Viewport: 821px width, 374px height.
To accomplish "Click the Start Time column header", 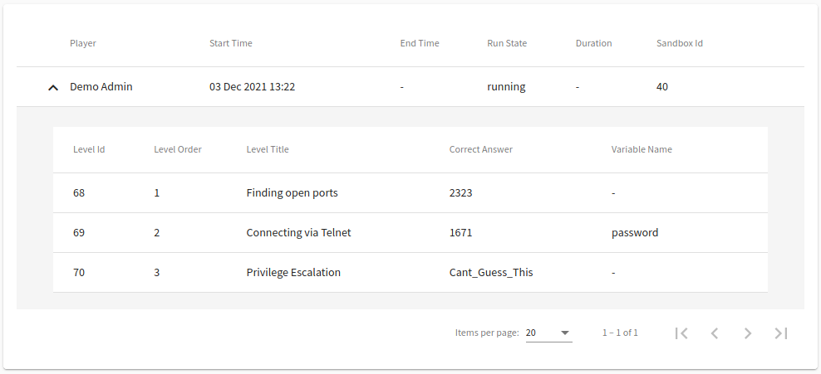I will click(231, 43).
